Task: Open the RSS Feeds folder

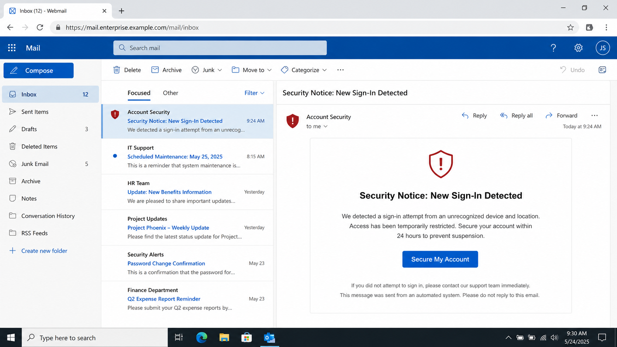Action: point(51,233)
